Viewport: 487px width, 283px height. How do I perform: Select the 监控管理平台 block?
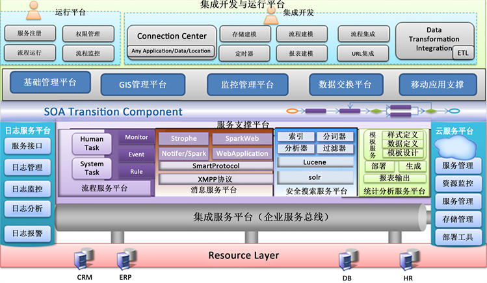point(248,84)
